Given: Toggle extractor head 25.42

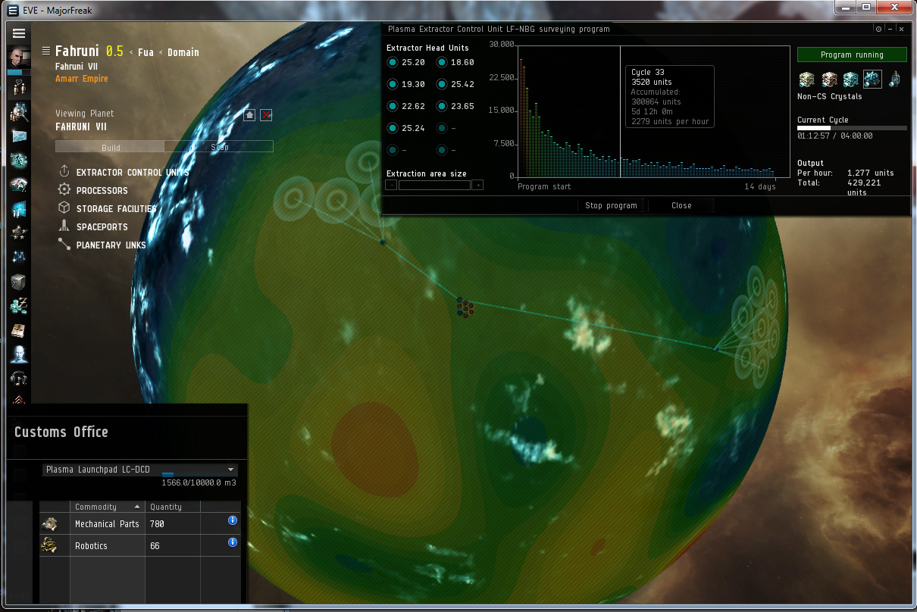Looking at the screenshot, I should click(441, 85).
